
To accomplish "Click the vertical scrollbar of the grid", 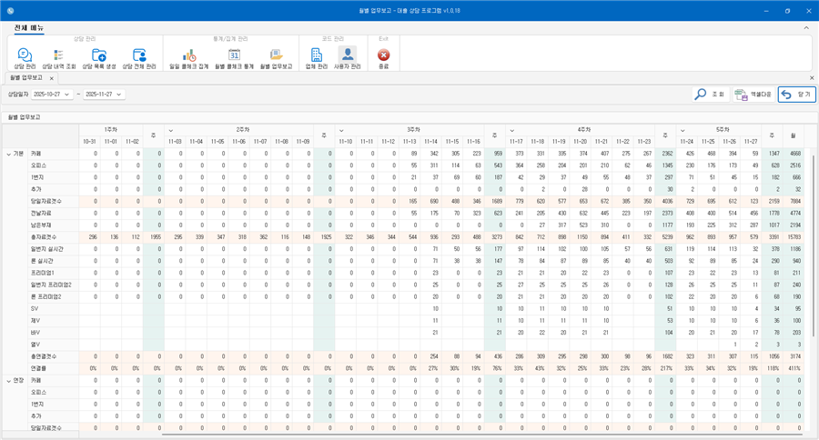I will pyautogui.click(x=813, y=245).
